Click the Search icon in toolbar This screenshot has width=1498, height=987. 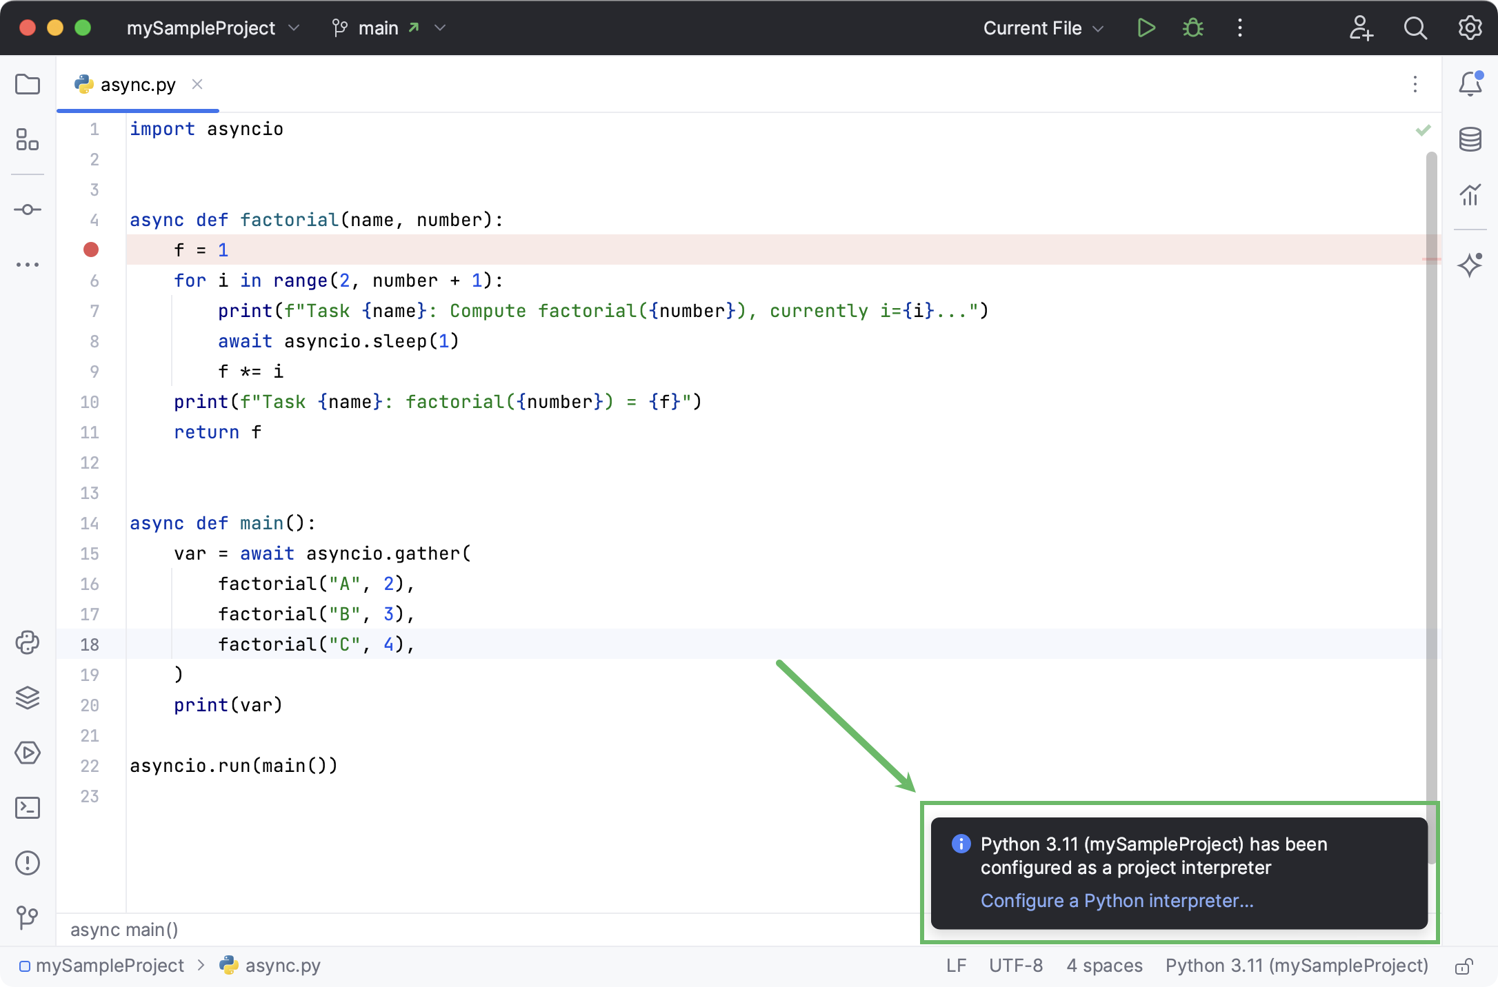pyautogui.click(x=1415, y=29)
